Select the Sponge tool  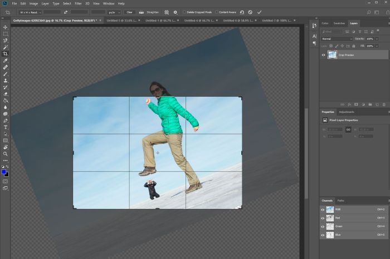5,114
